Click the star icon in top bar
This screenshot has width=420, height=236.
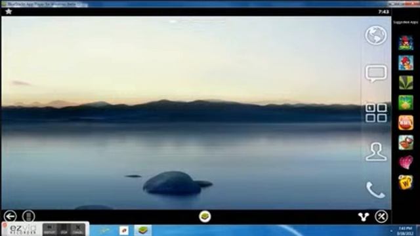point(9,12)
